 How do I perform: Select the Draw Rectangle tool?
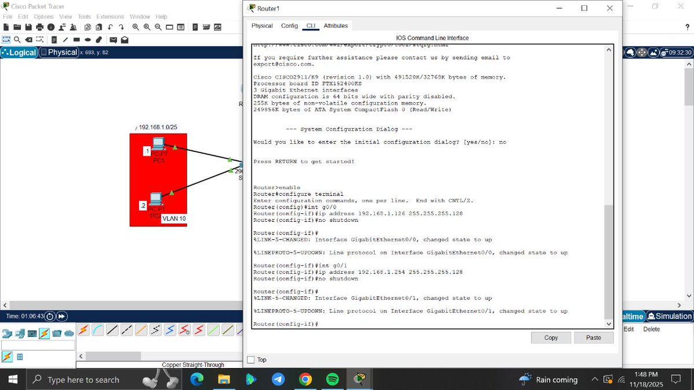coord(76,40)
